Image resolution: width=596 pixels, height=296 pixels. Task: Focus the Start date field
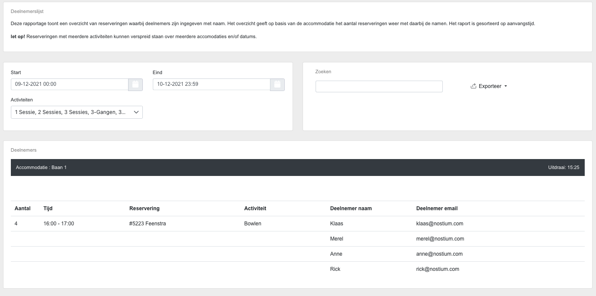tap(69, 84)
